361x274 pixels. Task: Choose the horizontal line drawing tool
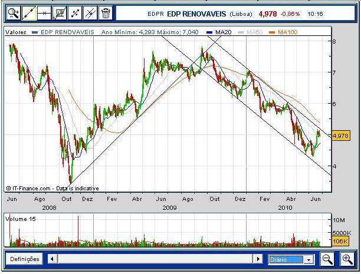44,14
